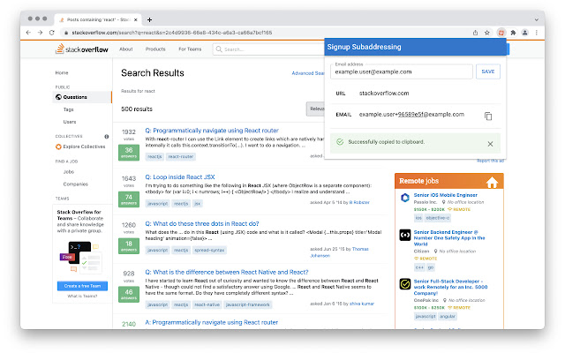The image size is (565, 353).
Task: Open a new browser tab
Action: pyautogui.click(x=149, y=19)
